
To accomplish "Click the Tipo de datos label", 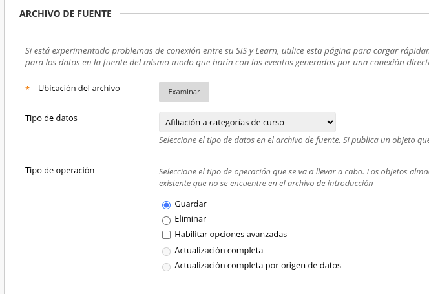I will [51, 118].
